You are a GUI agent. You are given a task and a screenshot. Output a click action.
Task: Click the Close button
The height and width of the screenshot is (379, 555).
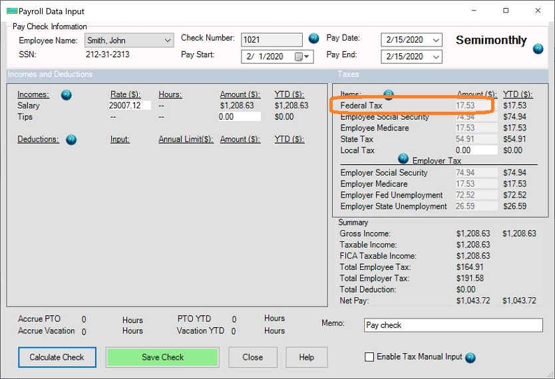click(252, 357)
